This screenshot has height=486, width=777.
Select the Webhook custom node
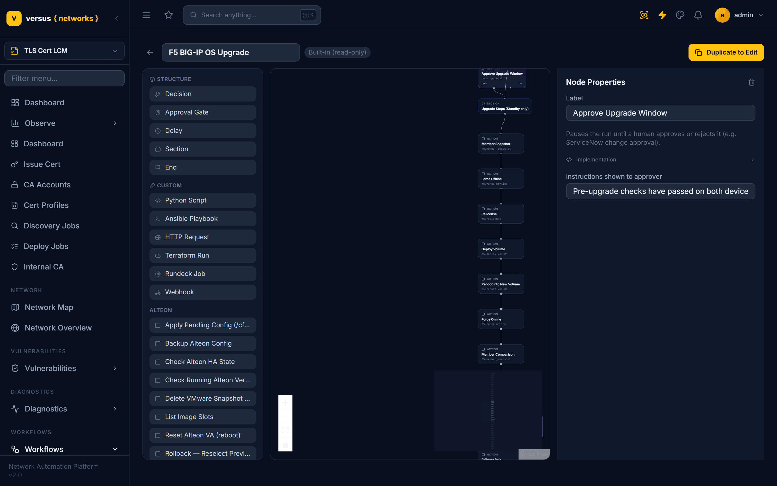pyautogui.click(x=203, y=292)
